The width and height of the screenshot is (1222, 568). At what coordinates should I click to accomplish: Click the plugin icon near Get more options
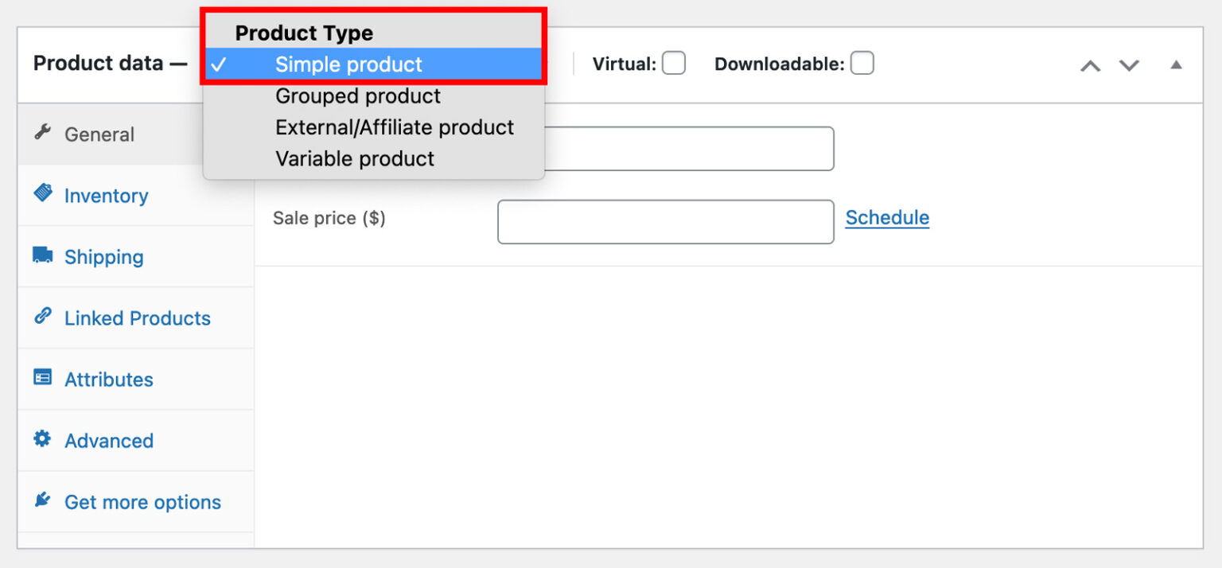(x=41, y=501)
